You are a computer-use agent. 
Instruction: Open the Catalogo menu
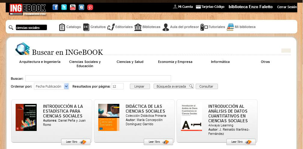pyautogui.click(x=74, y=27)
